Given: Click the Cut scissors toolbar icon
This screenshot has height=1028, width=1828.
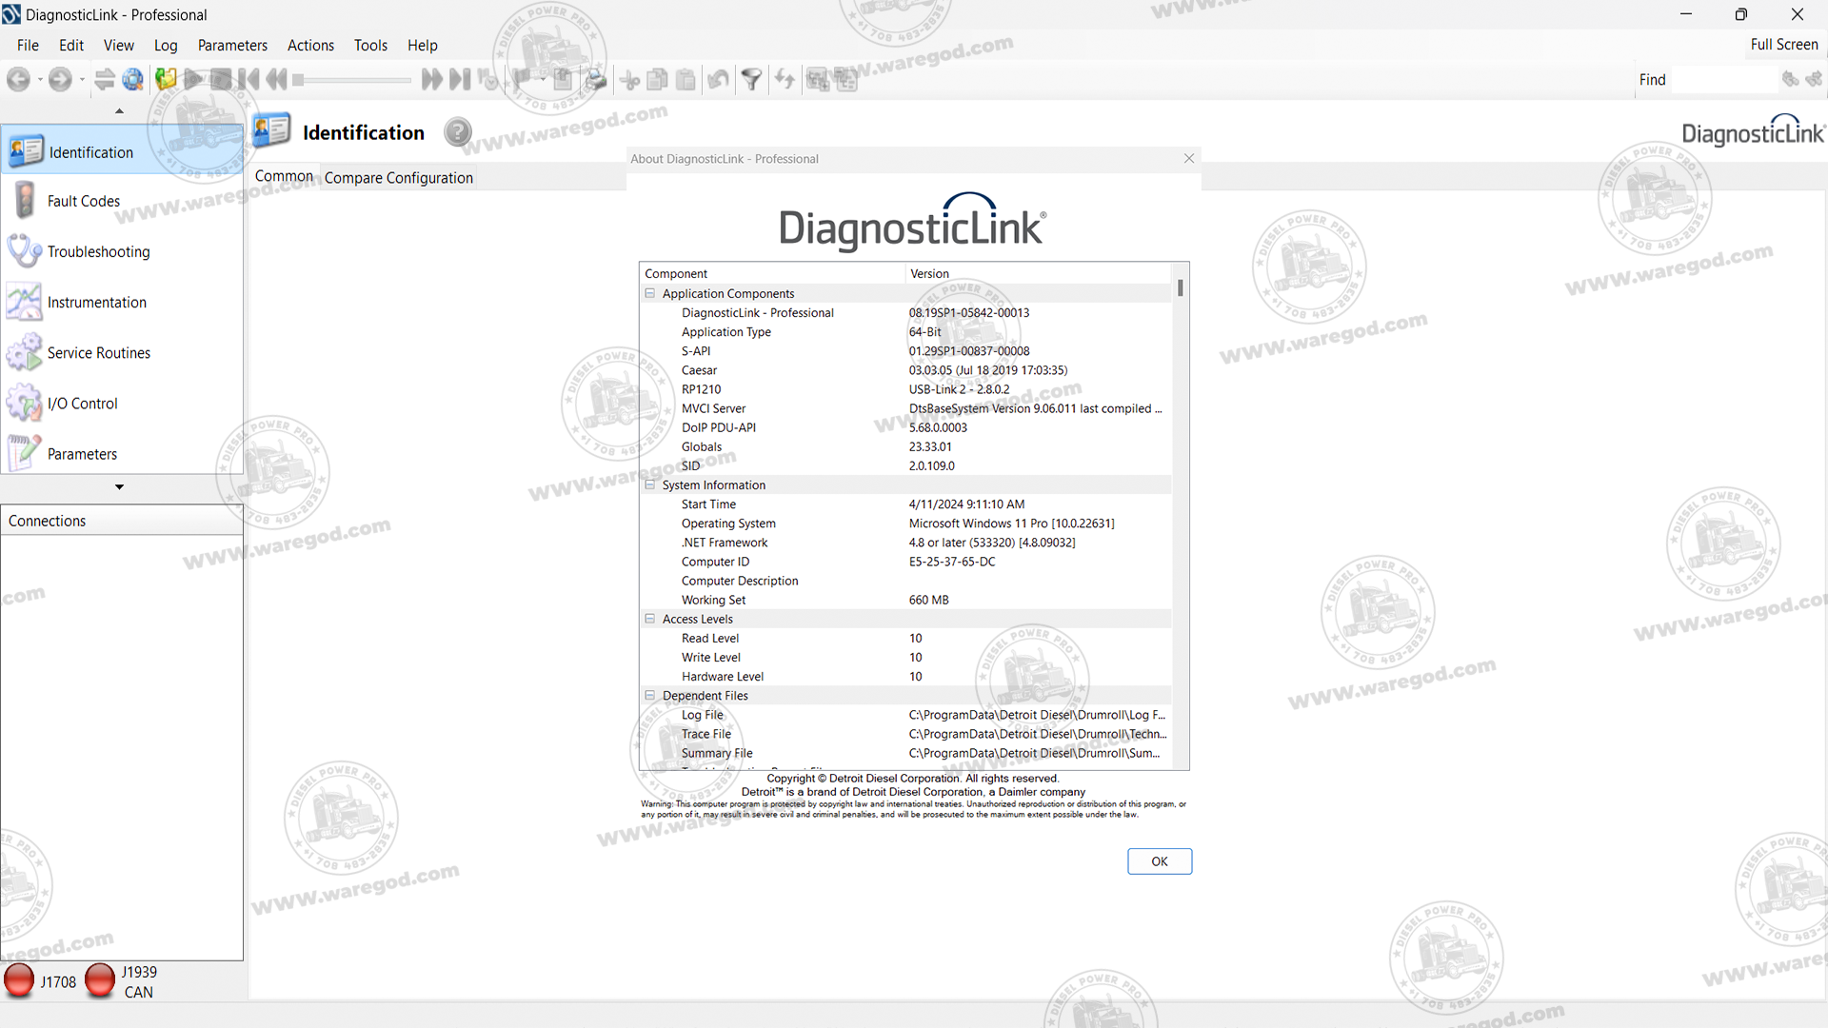Looking at the screenshot, I should point(629,81).
